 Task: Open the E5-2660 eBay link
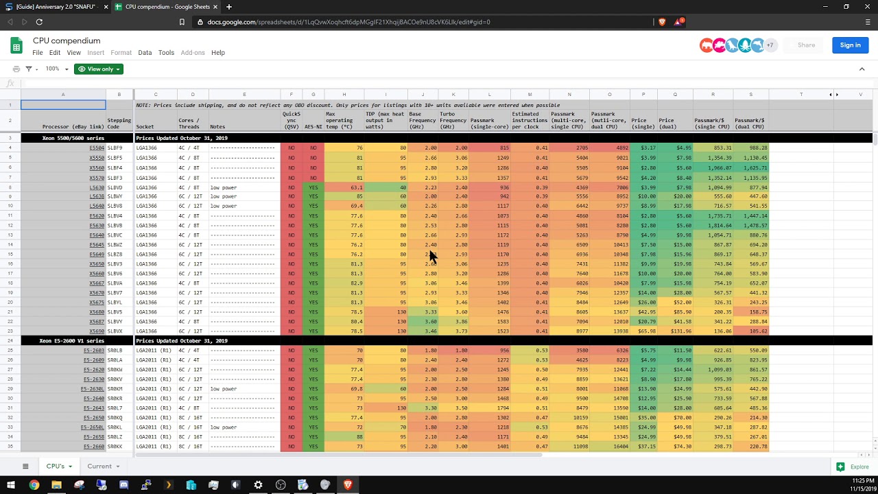(93, 447)
